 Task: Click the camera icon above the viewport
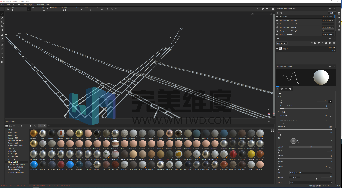click(x=273, y=9)
